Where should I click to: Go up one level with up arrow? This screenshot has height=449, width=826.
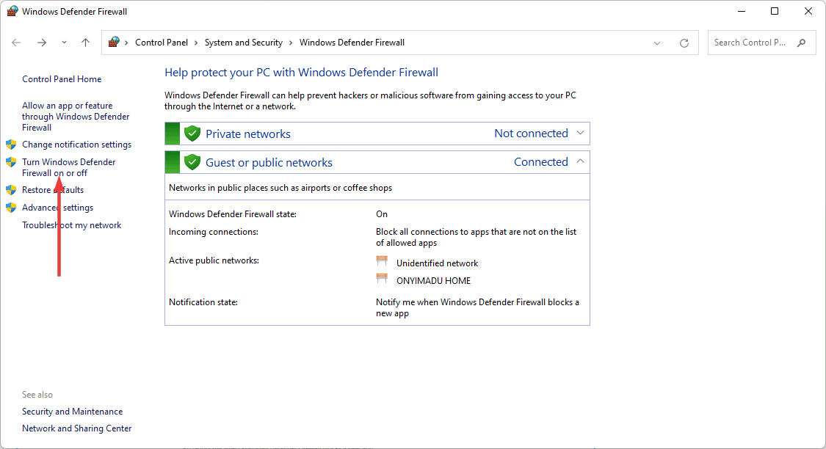(x=85, y=43)
